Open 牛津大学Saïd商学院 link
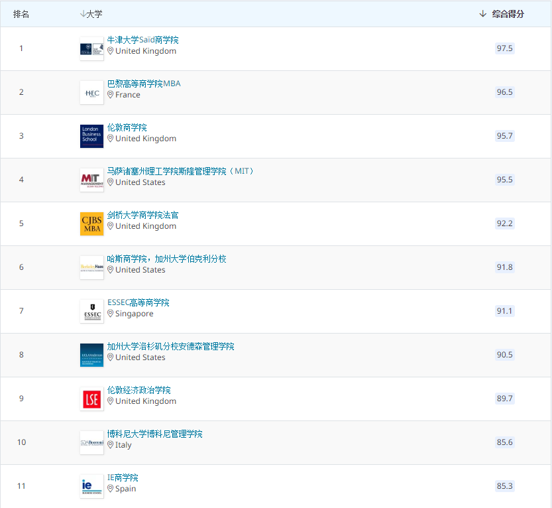552x508 pixels. 142,40
